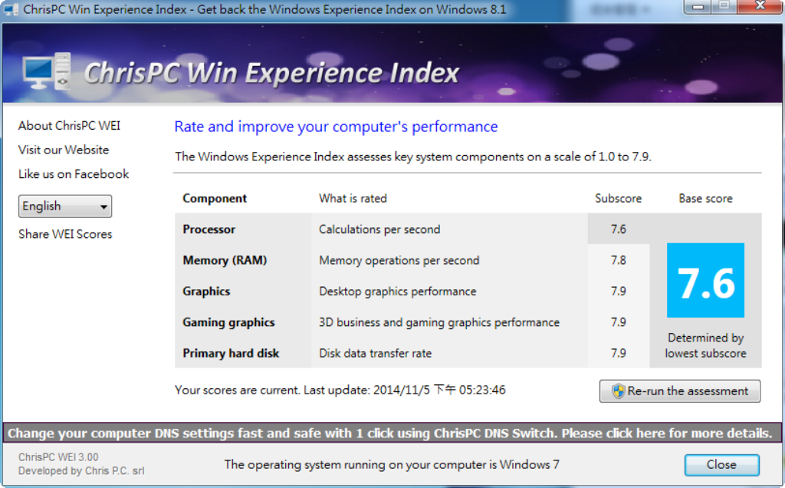785x488 pixels.
Task: Click the 'What is rated' column header
Action: click(x=353, y=199)
